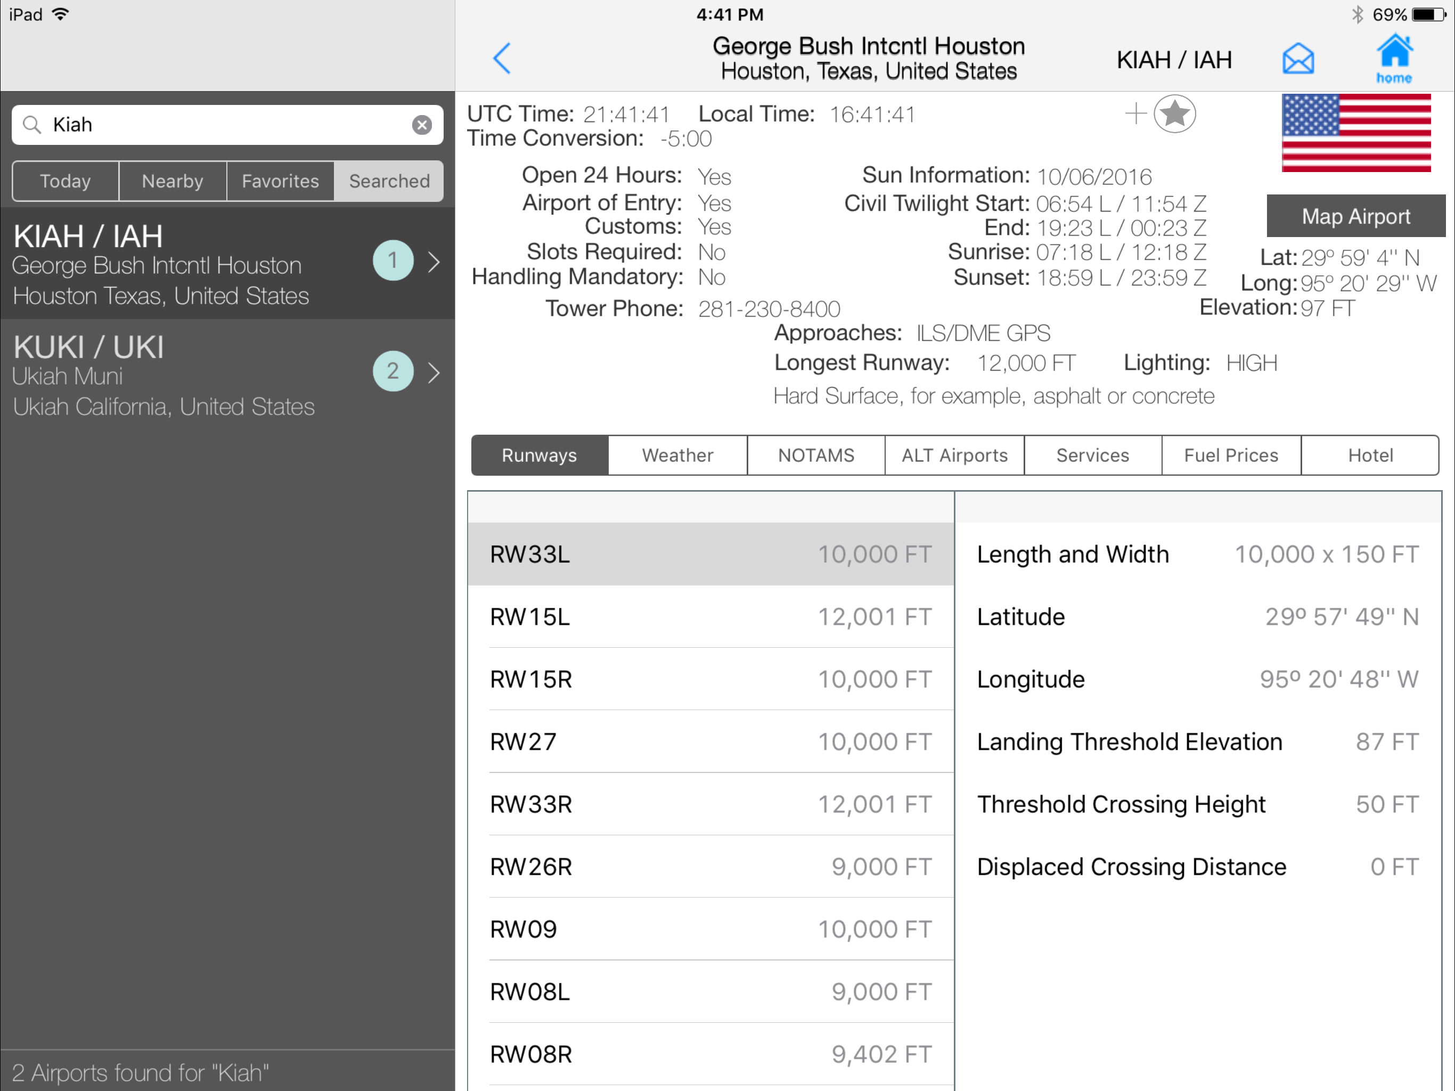Switch to the Favorites filter
This screenshot has width=1455, height=1091.
[280, 181]
